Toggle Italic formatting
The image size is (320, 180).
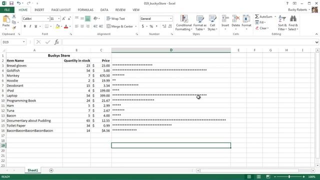point(30,26)
